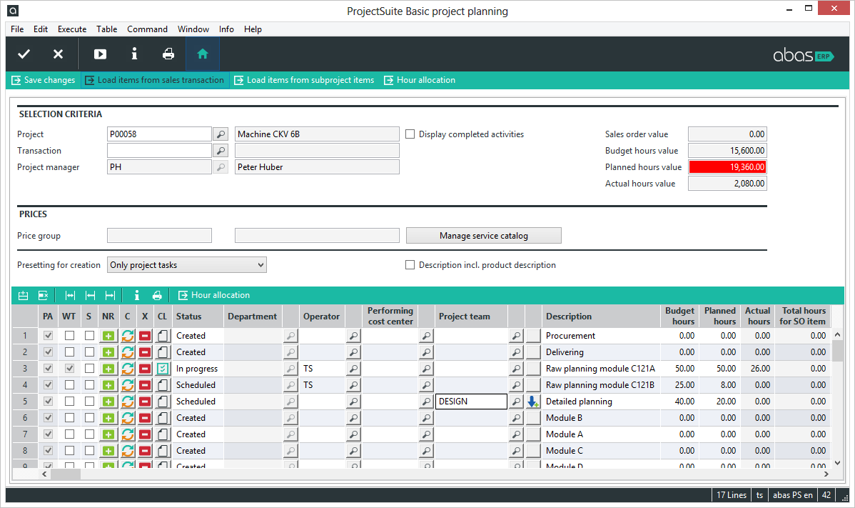Open the Window menu
The image size is (855, 508).
pyautogui.click(x=193, y=29)
